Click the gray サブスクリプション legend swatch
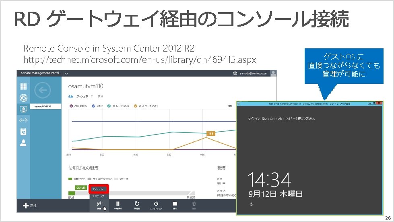This screenshot has height=222, width=394. 89,179
